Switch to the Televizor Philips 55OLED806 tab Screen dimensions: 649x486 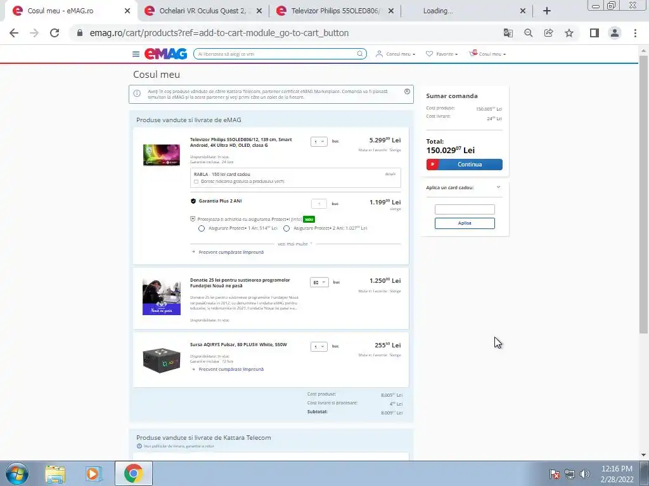(335, 11)
